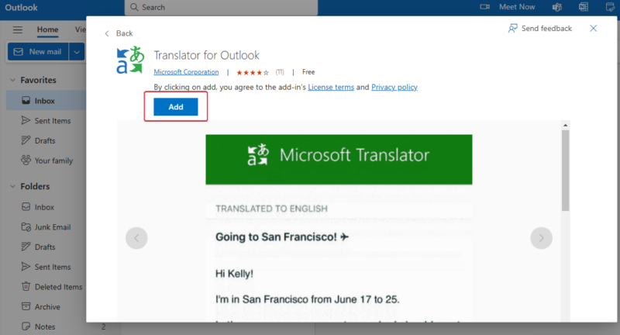
Task: Select Inbox under Favorites
Action: pos(46,101)
